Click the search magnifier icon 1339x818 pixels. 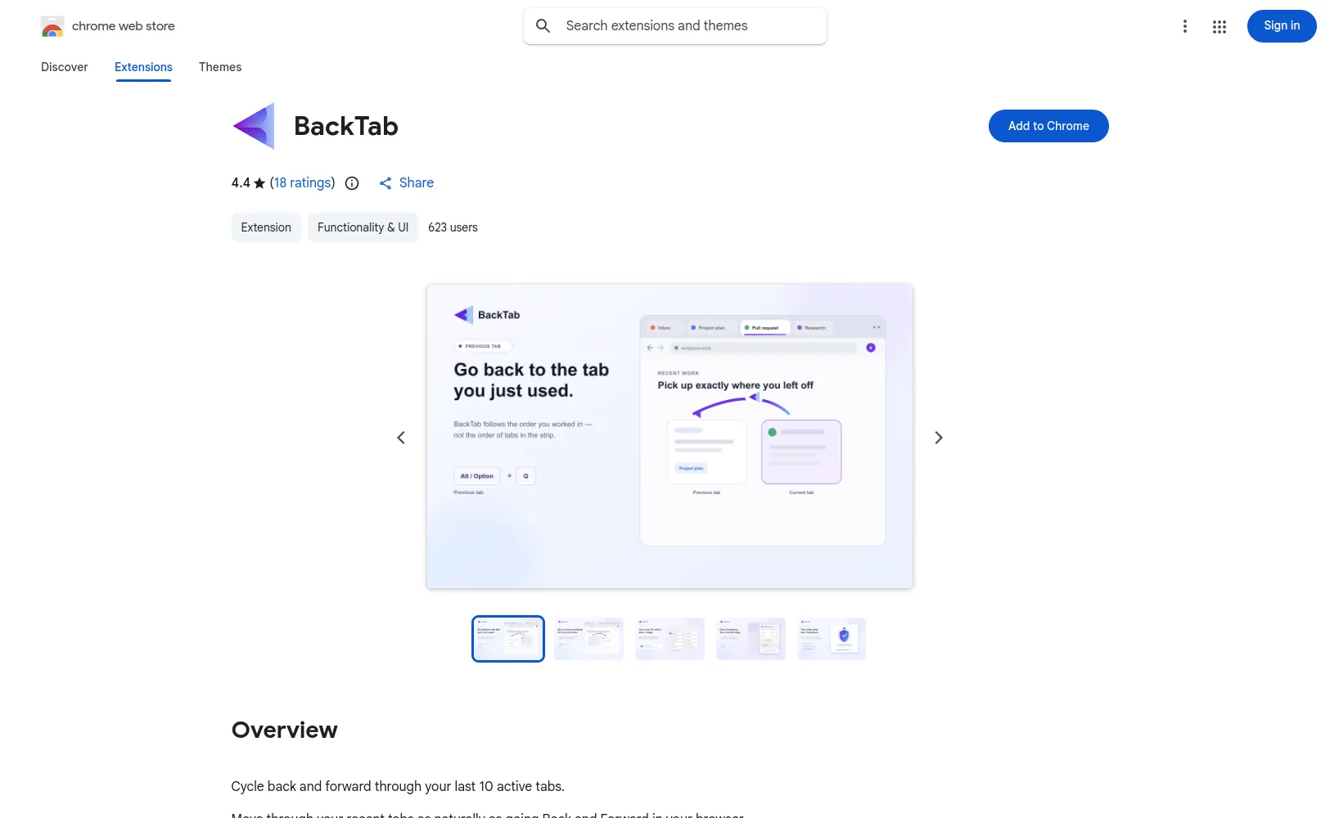click(x=543, y=26)
